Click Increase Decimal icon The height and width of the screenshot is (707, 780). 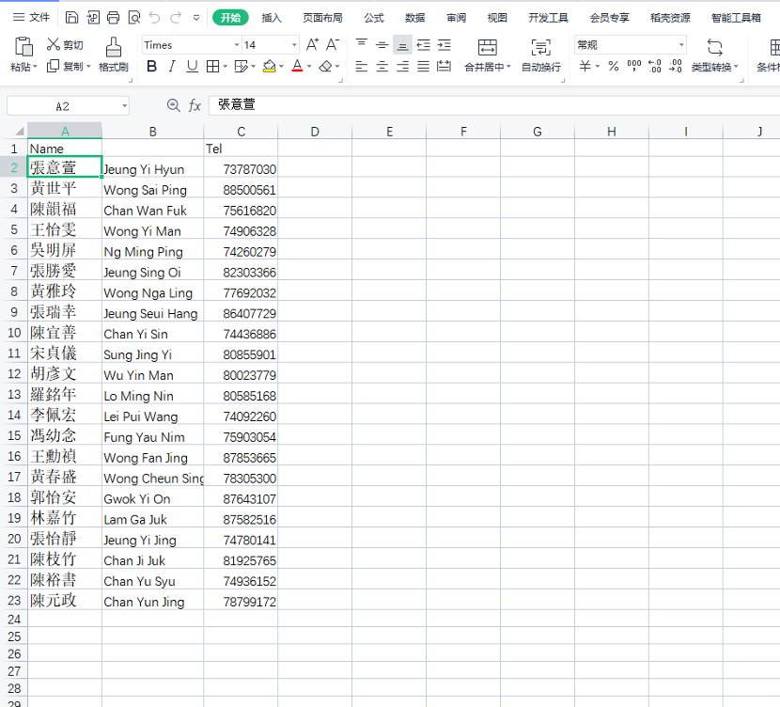tap(655, 66)
